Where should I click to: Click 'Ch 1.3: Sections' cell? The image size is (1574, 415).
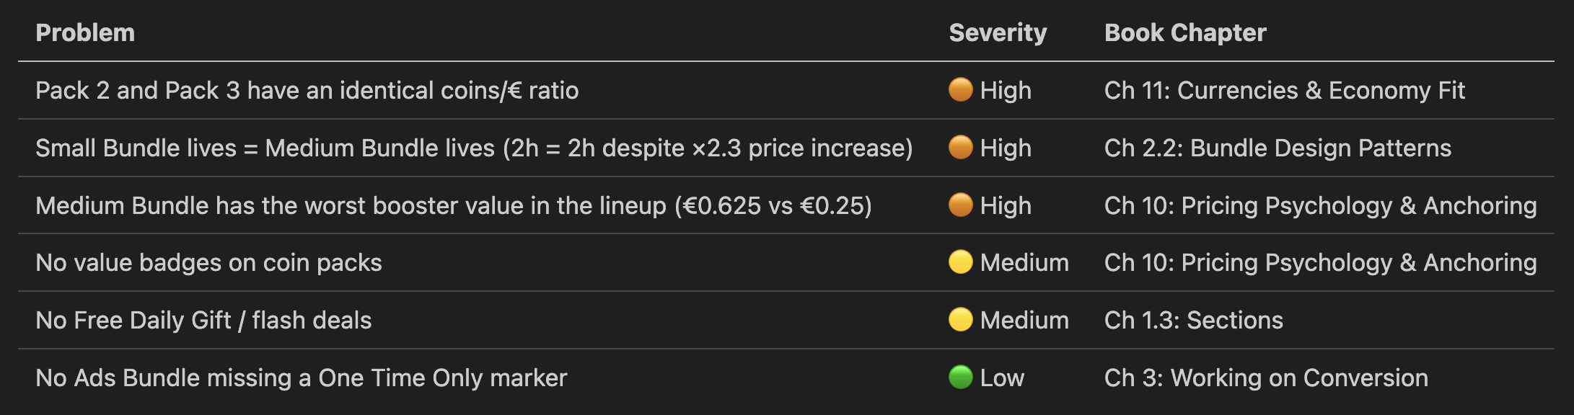(1193, 320)
